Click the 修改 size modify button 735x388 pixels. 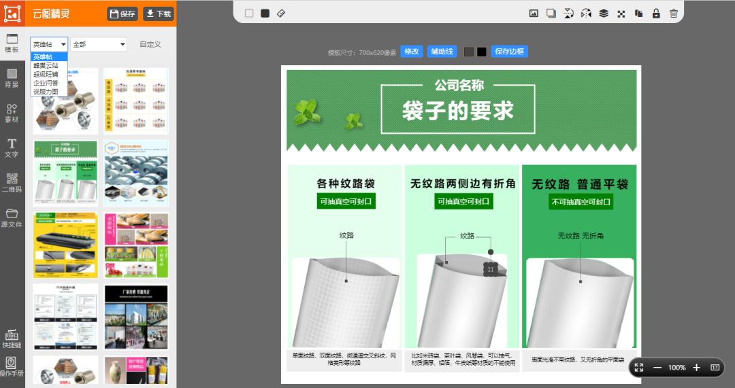tap(412, 52)
